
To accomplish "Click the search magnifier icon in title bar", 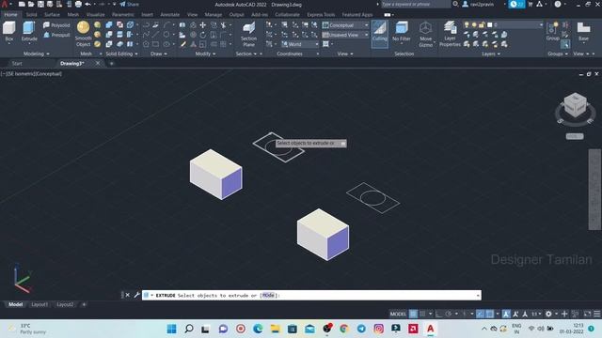I will point(455,4).
